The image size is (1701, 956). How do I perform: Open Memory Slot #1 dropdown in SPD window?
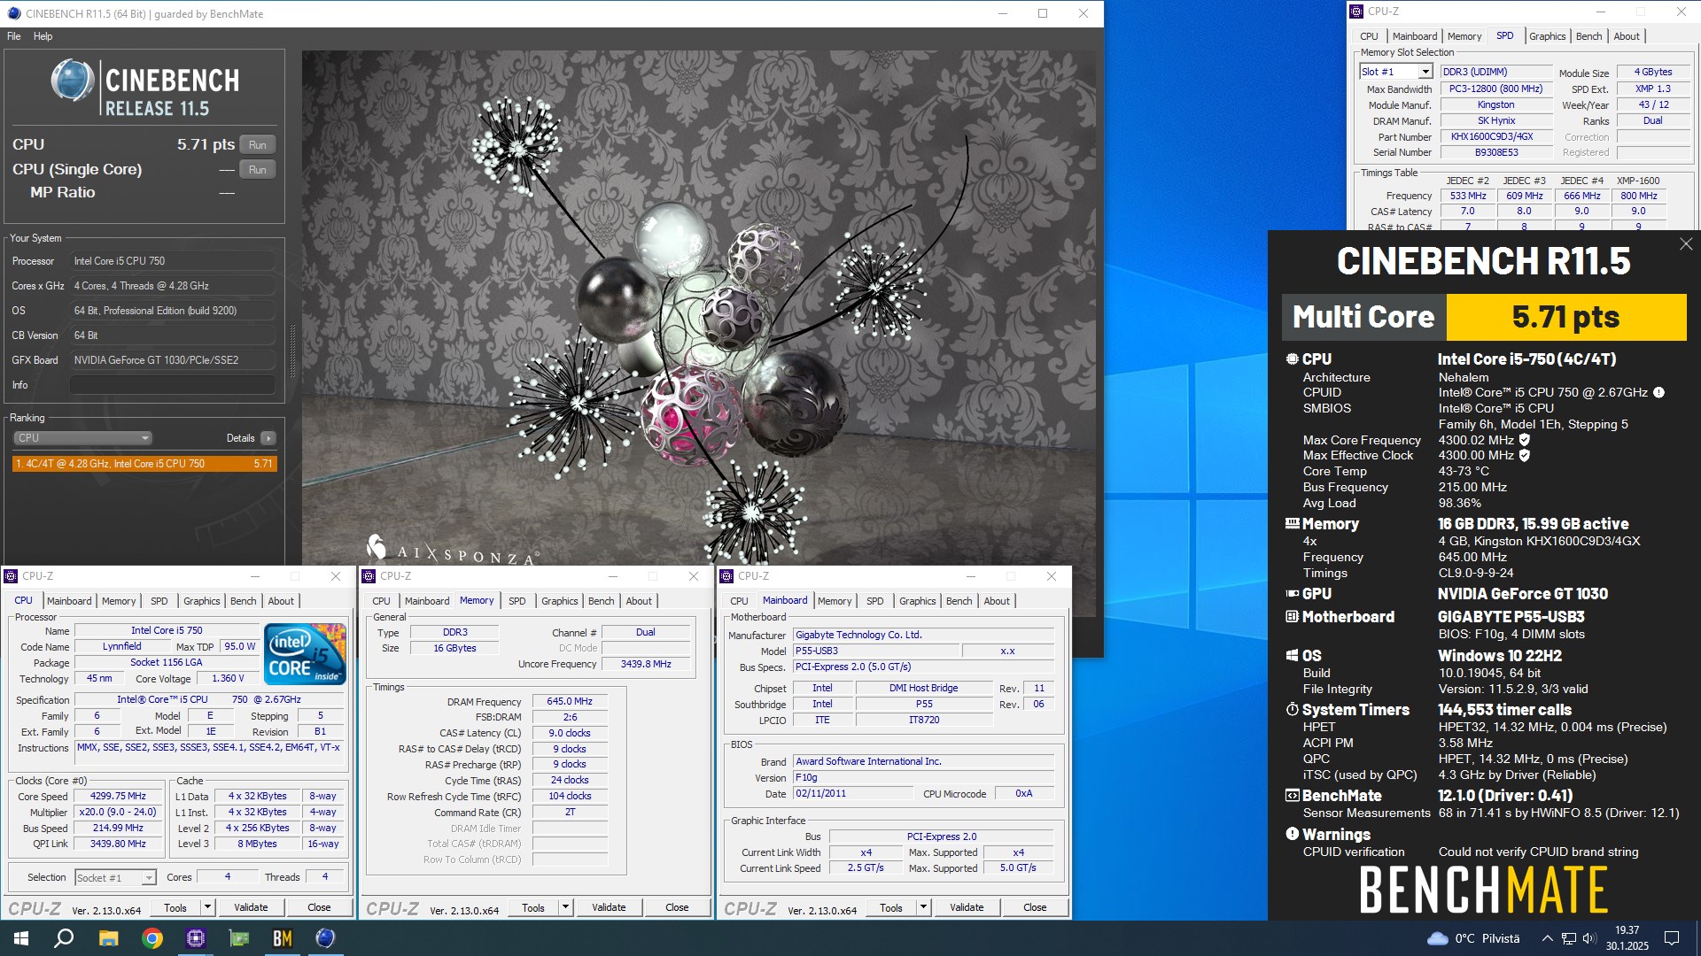1425,72
